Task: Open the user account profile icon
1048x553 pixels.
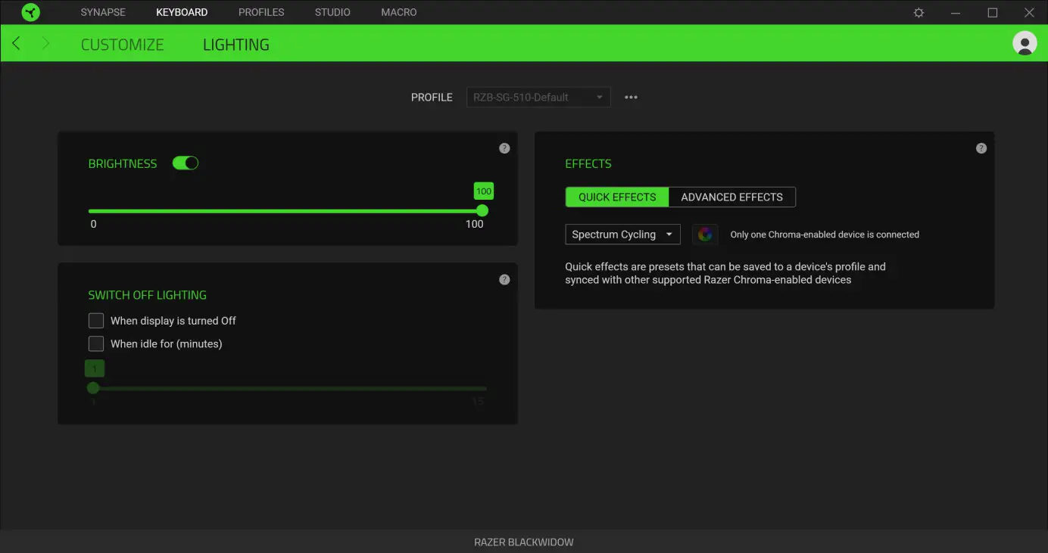Action: (x=1025, y=43)
